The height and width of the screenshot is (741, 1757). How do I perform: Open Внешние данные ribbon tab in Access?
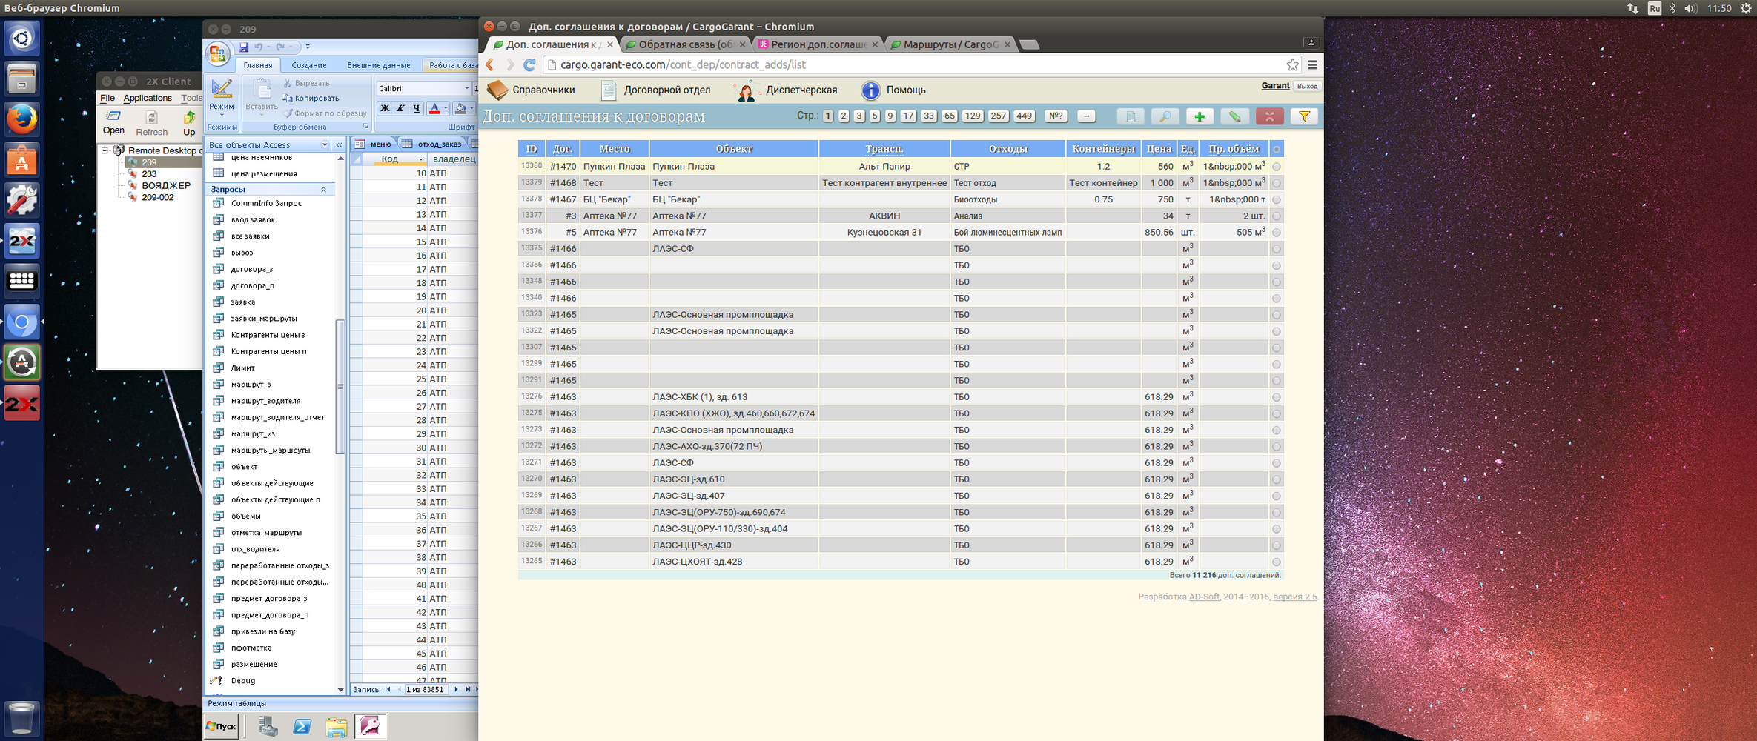pyautogui.click(x=378, y=65)
